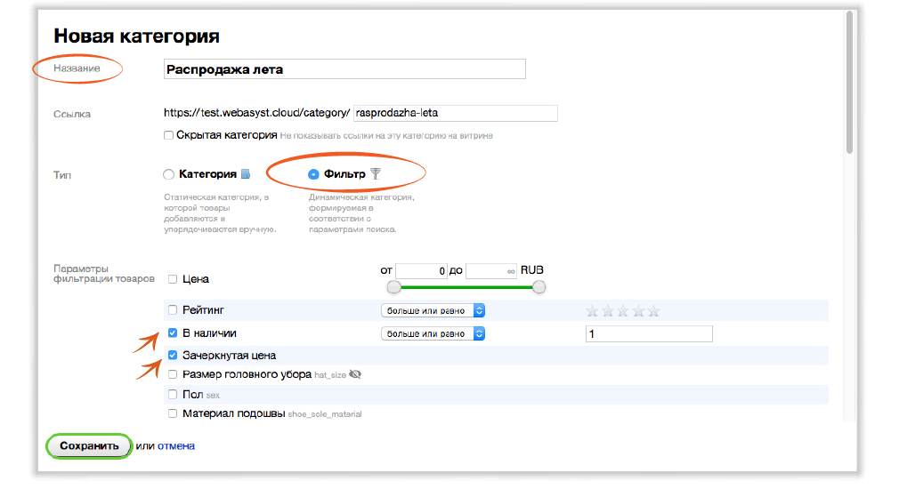Click the Сохранить button
Screen dimensions: 899x489
pyautogui.click(x=89, y=446)
